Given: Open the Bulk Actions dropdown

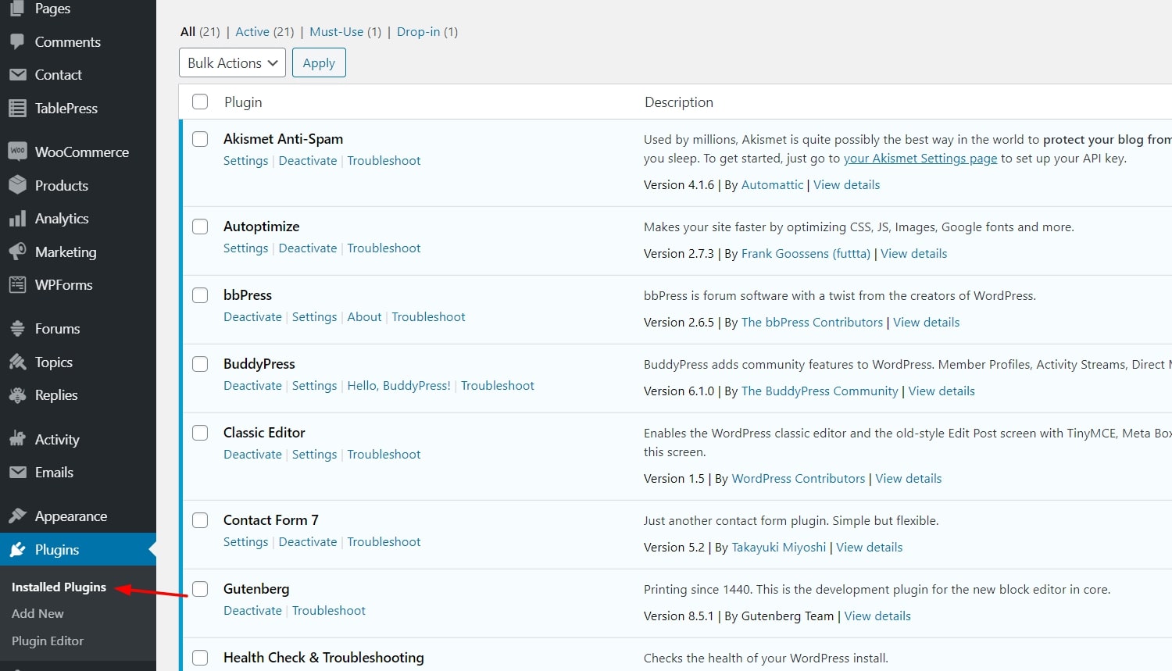Looking at the screenshot, I should tap(232, 62).
